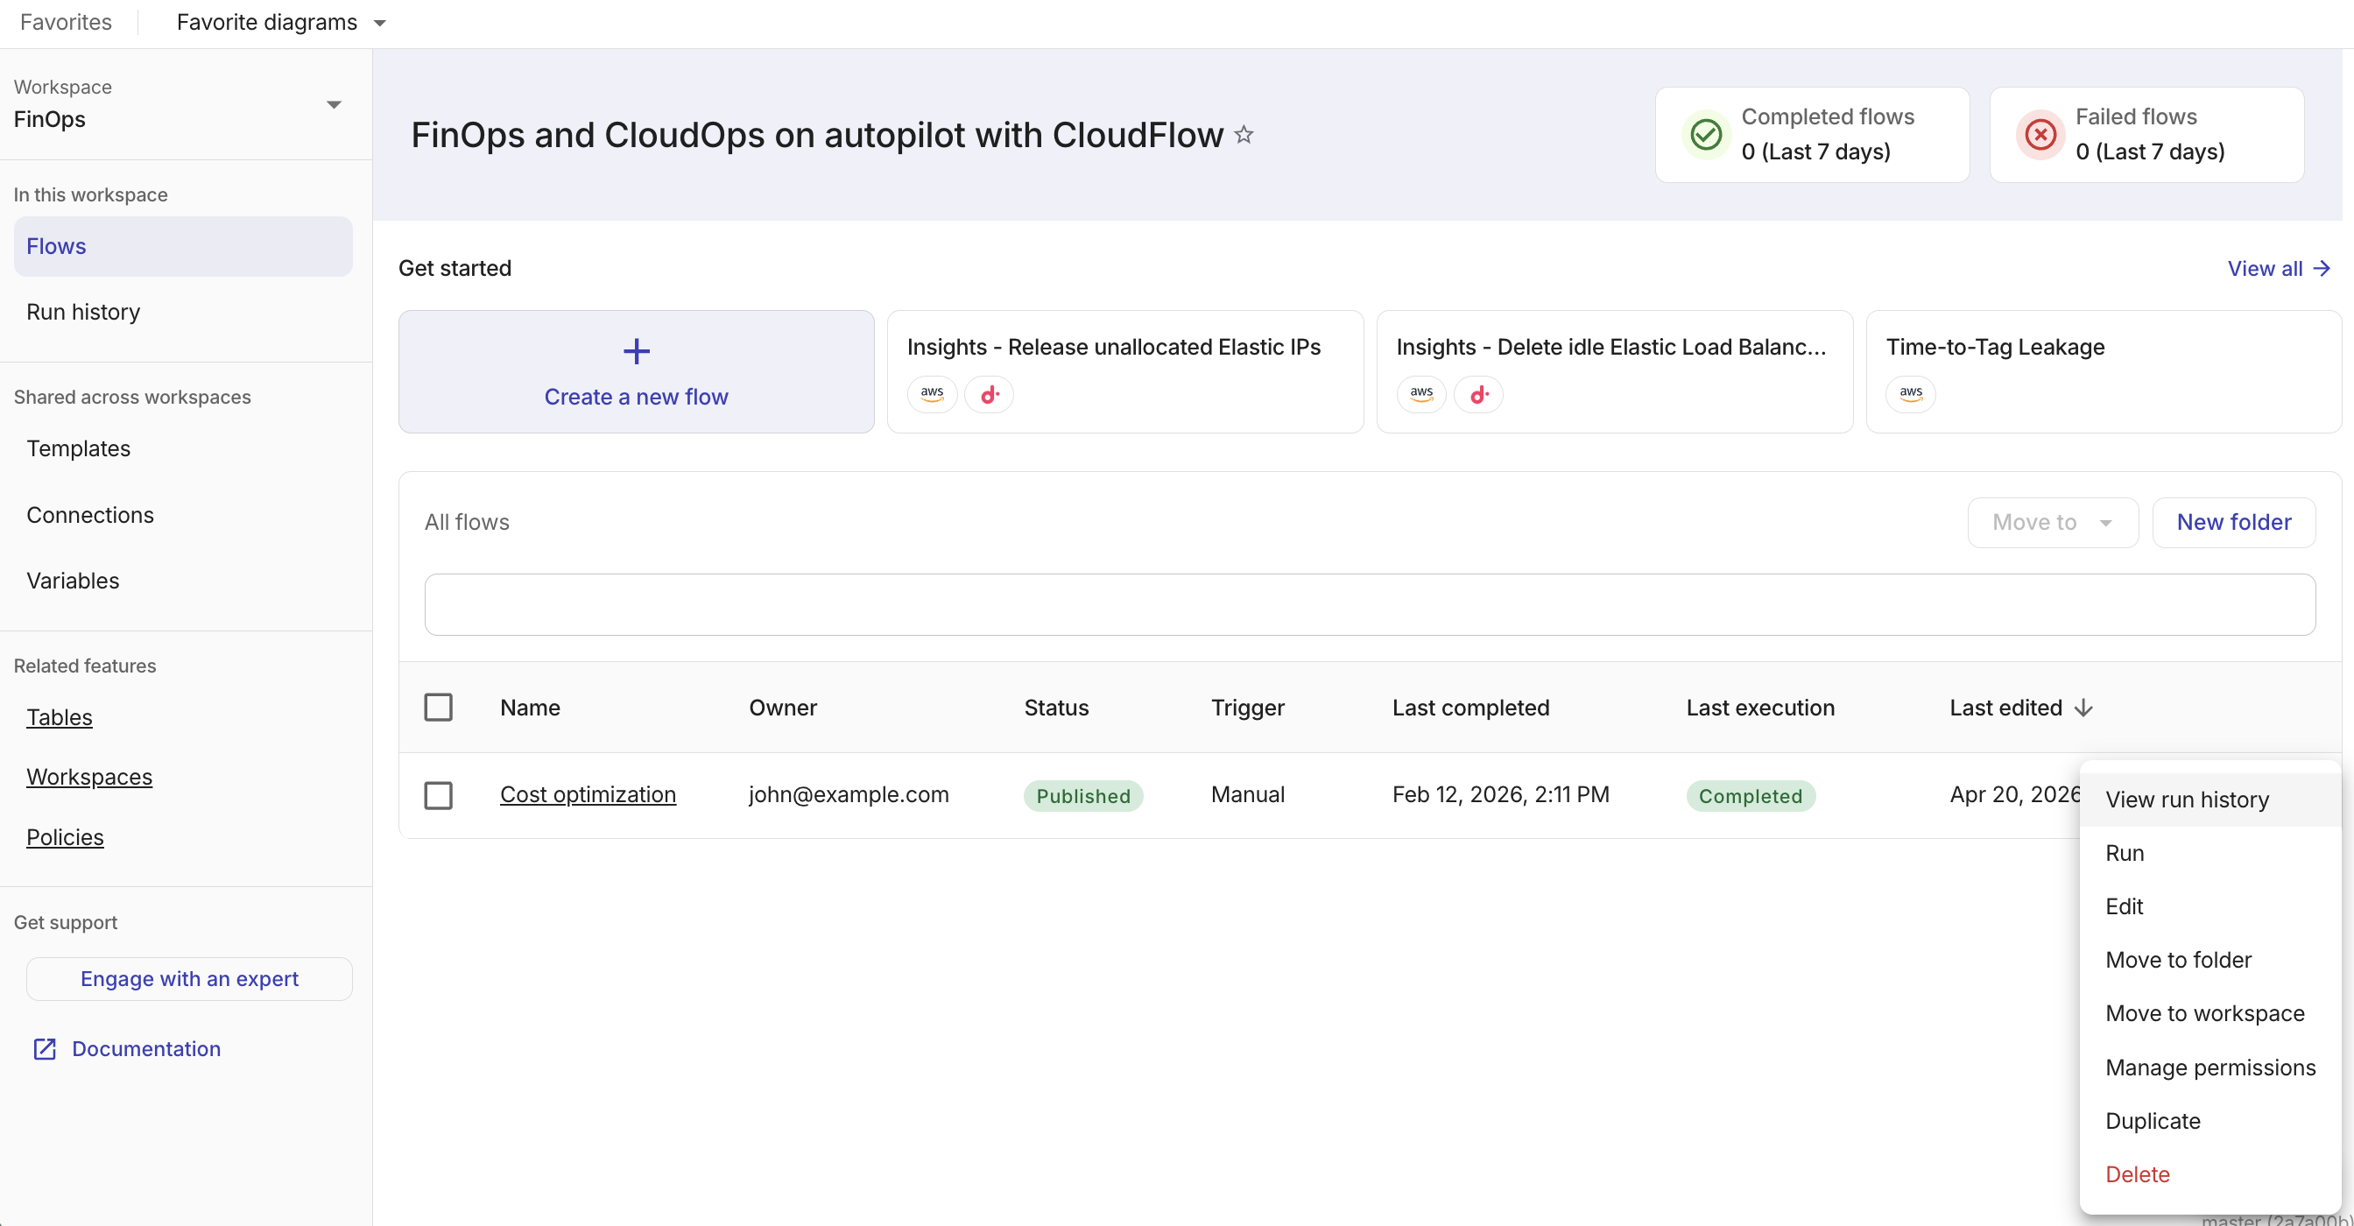Click DoiT icon on Release unallocated Elastic IPs card
The width and height of the screenshot is (2354, 1226).
point(989,394)
